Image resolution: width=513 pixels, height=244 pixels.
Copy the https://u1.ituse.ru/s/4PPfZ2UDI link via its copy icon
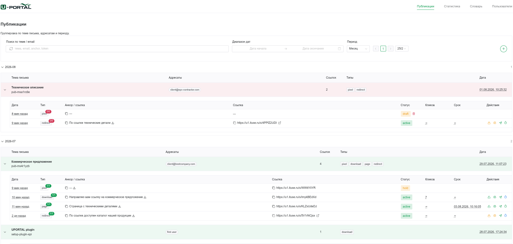pyautogui.click(x=235, y=123)
